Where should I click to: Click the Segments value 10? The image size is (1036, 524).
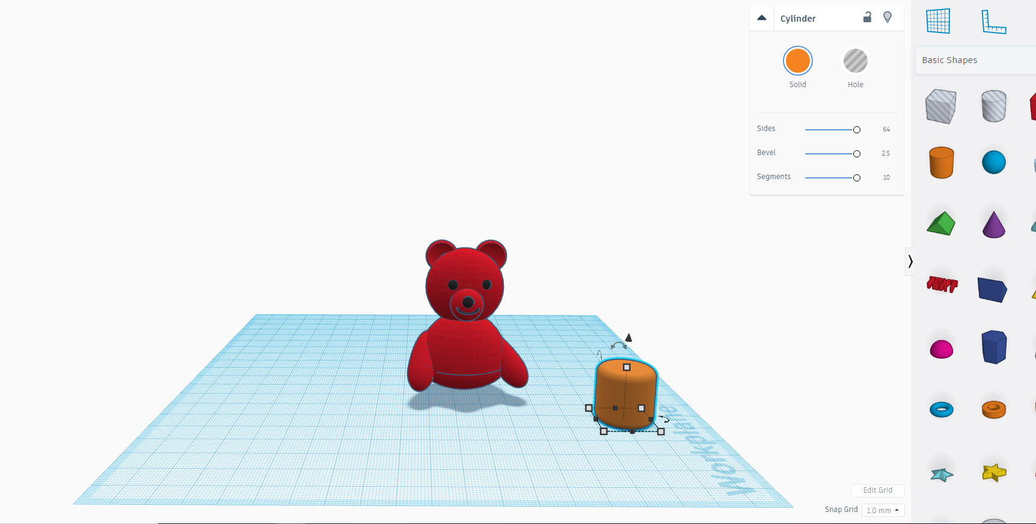pos(886,178)
